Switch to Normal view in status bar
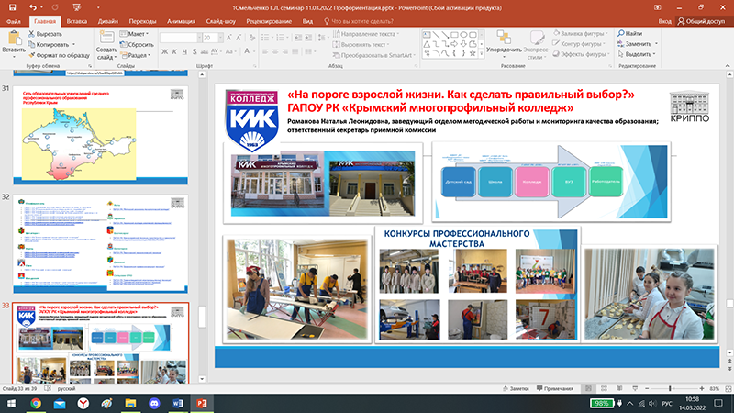Viewport: 734px width, 413px height. coord(588,388)
